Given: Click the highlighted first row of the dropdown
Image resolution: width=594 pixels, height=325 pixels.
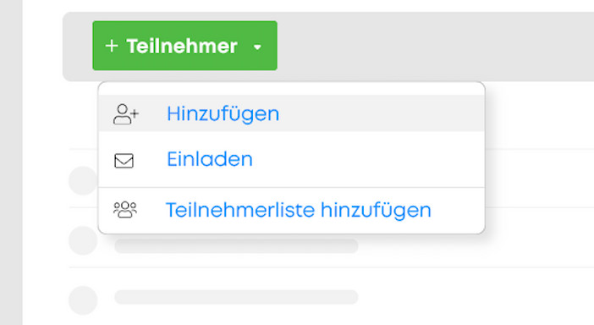Looking at the screenshot, I should coord(291,113).
